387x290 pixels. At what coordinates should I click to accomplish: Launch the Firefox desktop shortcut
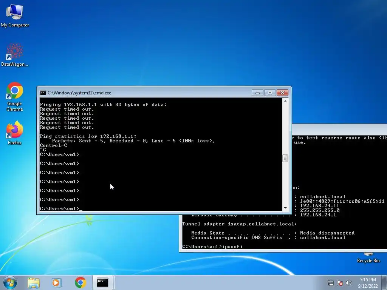tap(15, 133)
